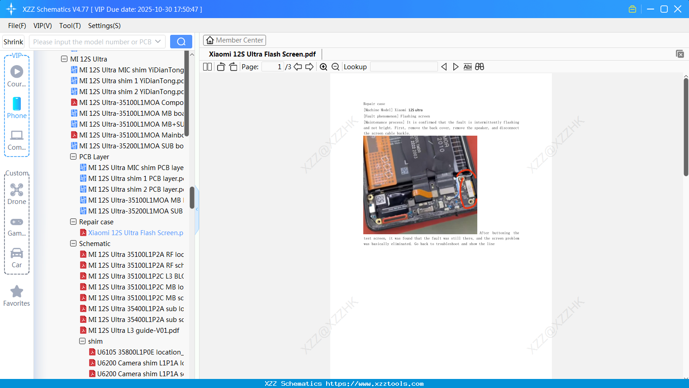Screen dimensions: 689x388
Task: Open the Tool(T) menu
Action: (x=70, y=26)
